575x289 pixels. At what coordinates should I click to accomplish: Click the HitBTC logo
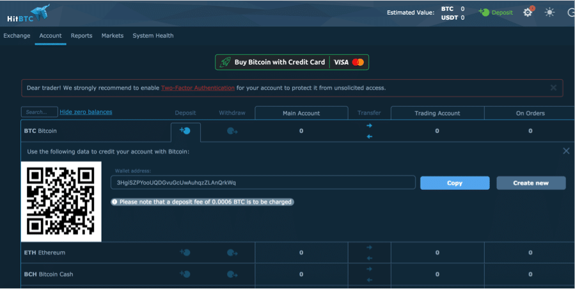click(24, 13)
